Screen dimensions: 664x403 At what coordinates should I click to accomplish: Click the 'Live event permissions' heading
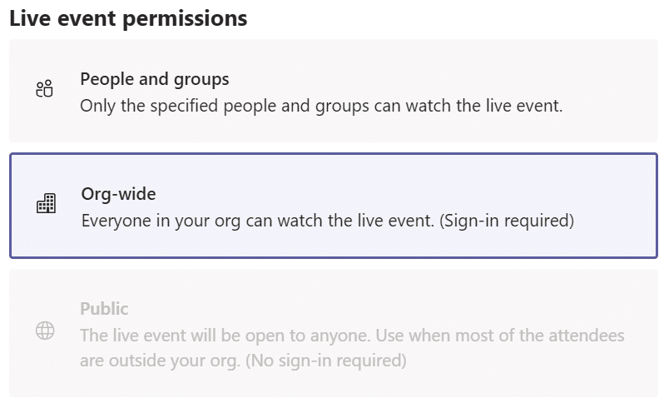tap(128, 18)
